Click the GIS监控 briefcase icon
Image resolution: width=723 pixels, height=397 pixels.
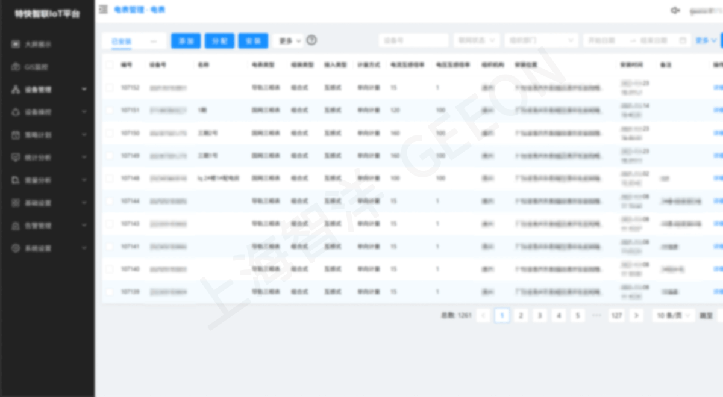[x=16, y=67]
